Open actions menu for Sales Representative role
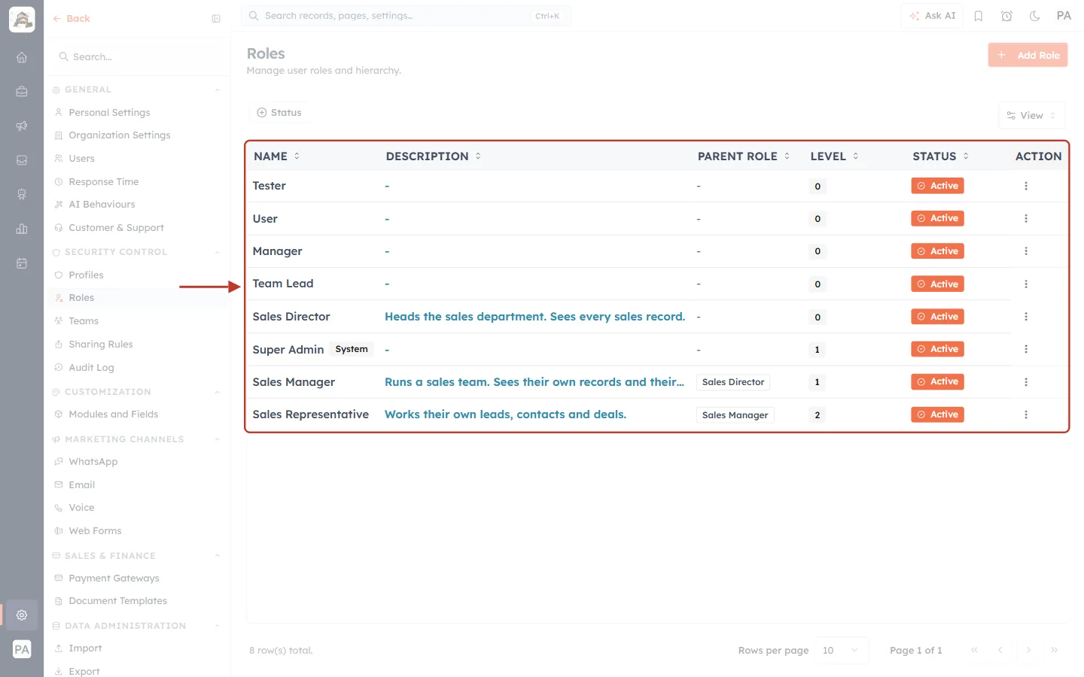Image resolution: width=1084 pixels, height=677 pixels. 1026,414
